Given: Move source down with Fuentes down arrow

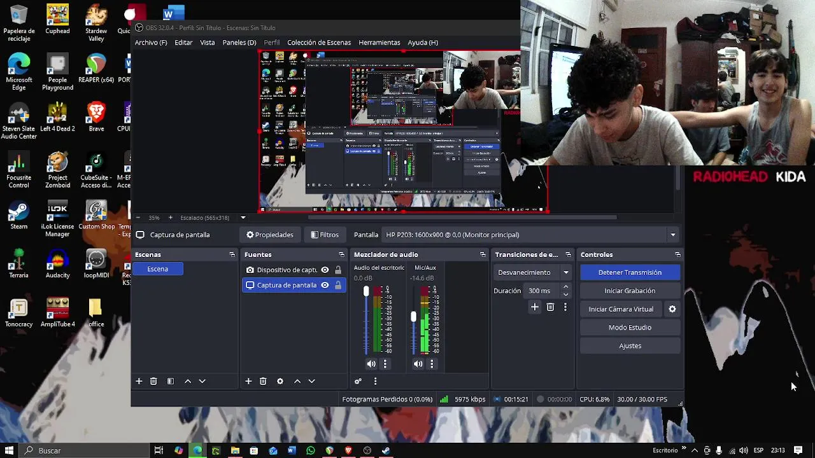Looking at the screenshot, I should point(312,381).
